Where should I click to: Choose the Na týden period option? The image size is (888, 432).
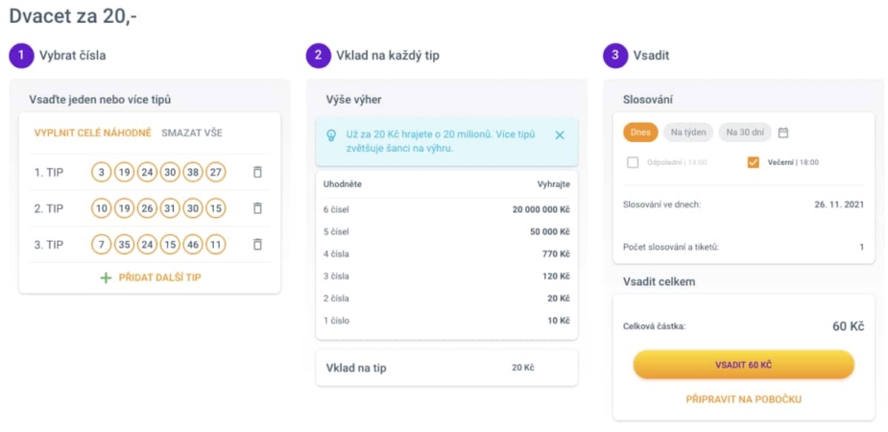(x=688, y=132)
